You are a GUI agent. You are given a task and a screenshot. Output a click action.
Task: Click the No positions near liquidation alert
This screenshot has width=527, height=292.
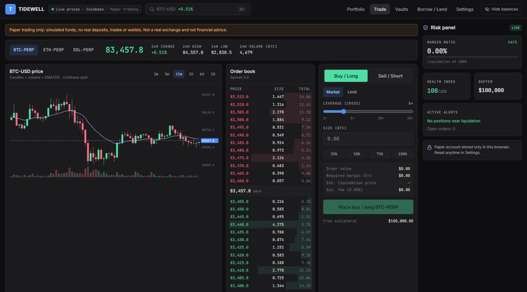pyautogui.click(x=453, y=121)
